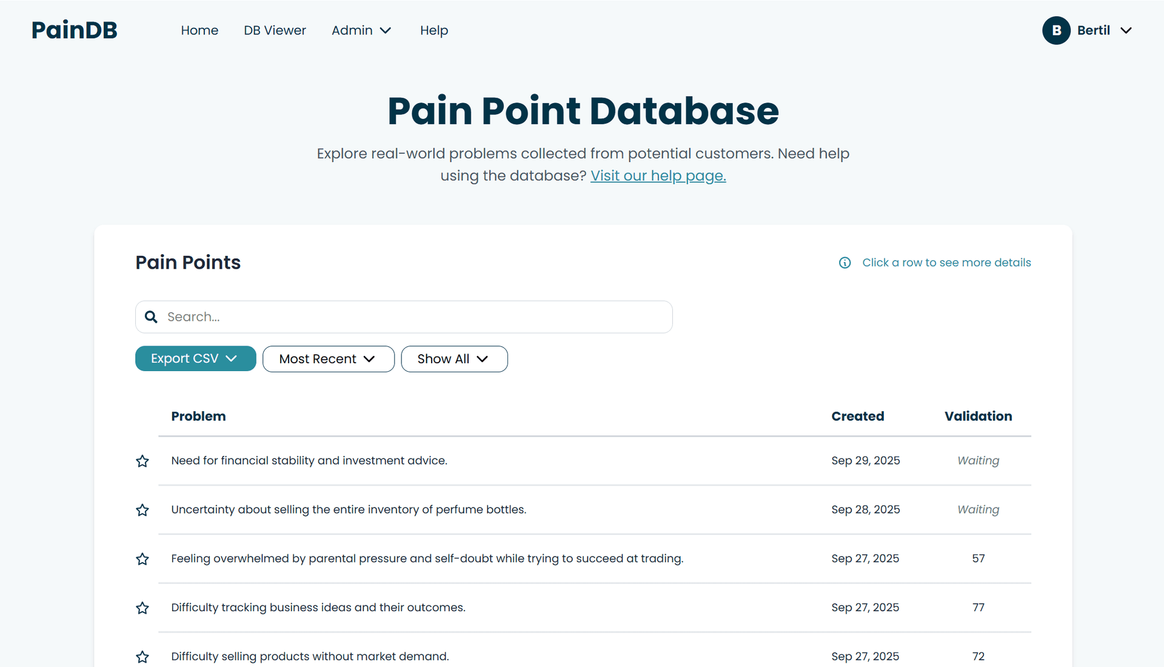Star the financial stability pain point
1164x667 pixels.
142,461
